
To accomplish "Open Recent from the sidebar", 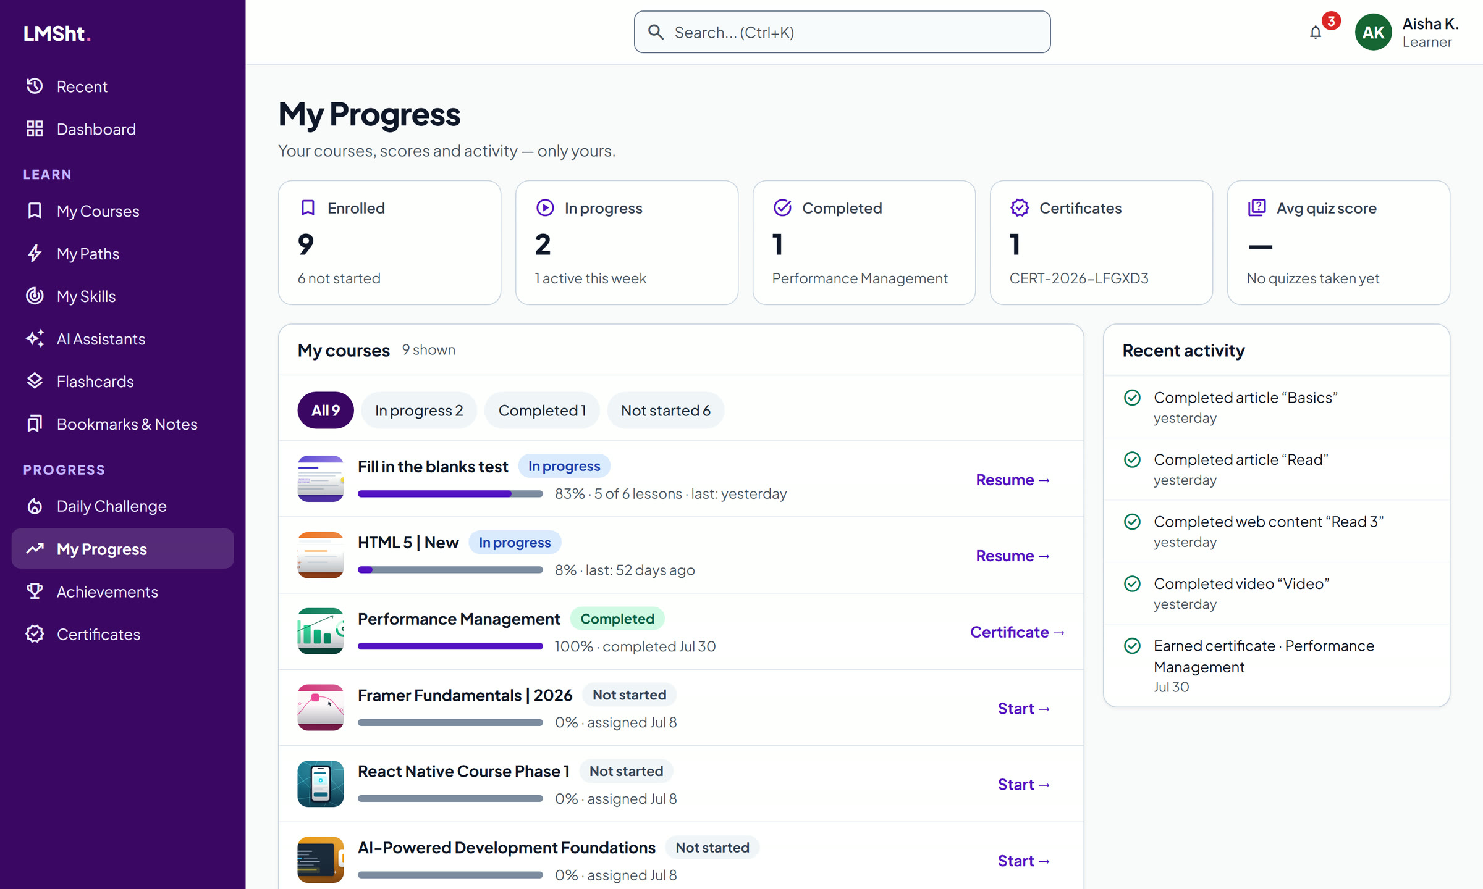I will [122, 86].
